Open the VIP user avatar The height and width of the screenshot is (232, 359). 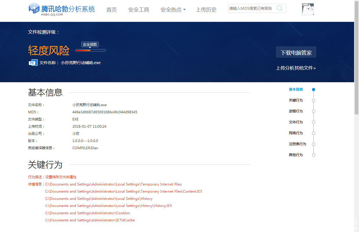(308, 9)
